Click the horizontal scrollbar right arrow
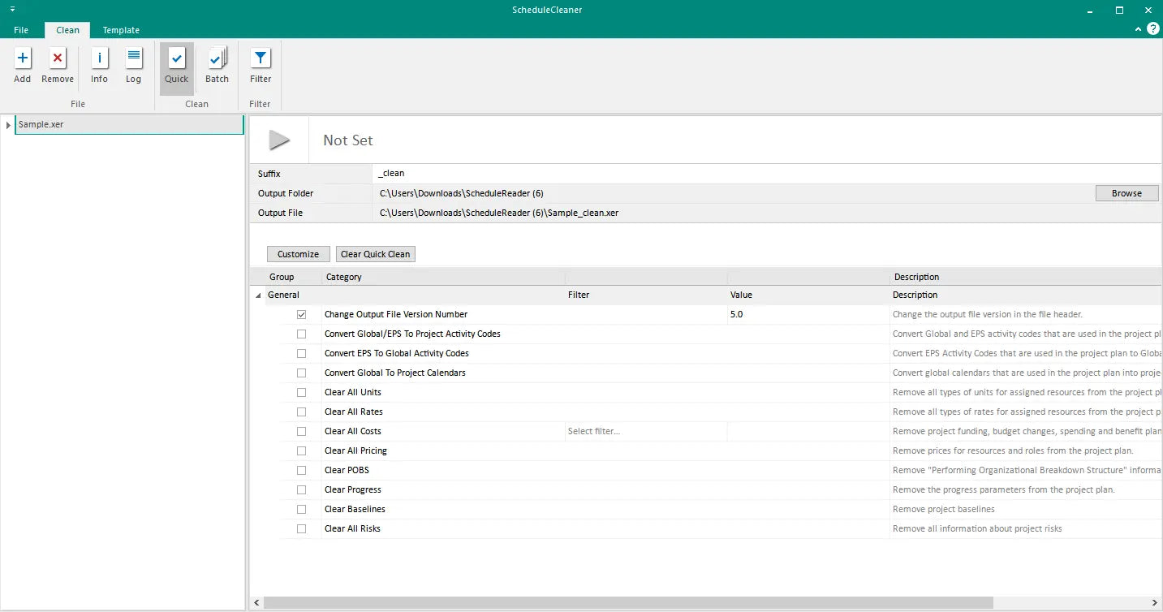Screen dimensions: 1163x612 1156,603
